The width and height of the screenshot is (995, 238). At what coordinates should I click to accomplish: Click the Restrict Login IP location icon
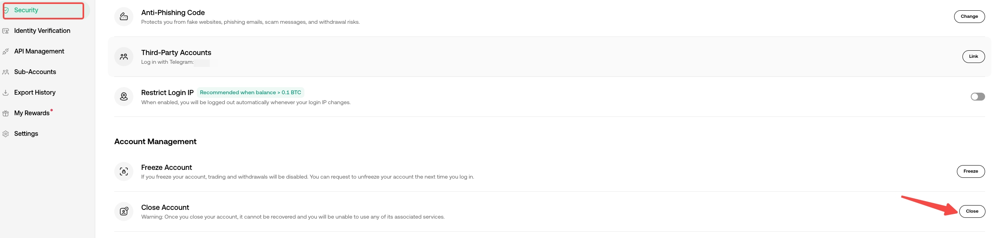point(124,97)
